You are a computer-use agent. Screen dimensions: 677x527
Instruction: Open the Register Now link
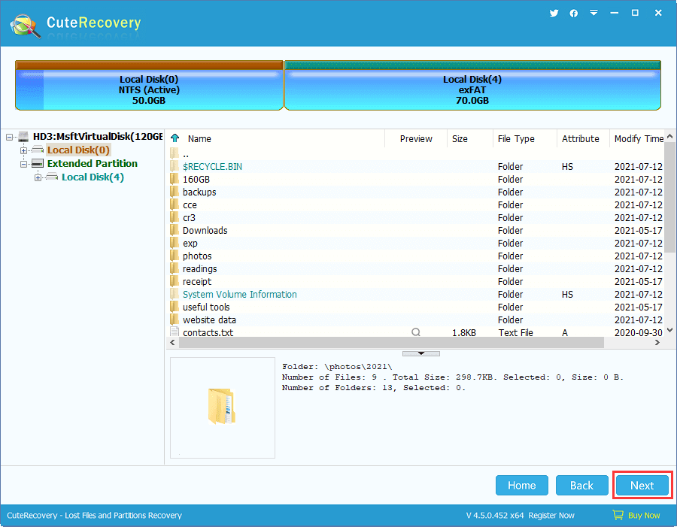coord(551,515)
